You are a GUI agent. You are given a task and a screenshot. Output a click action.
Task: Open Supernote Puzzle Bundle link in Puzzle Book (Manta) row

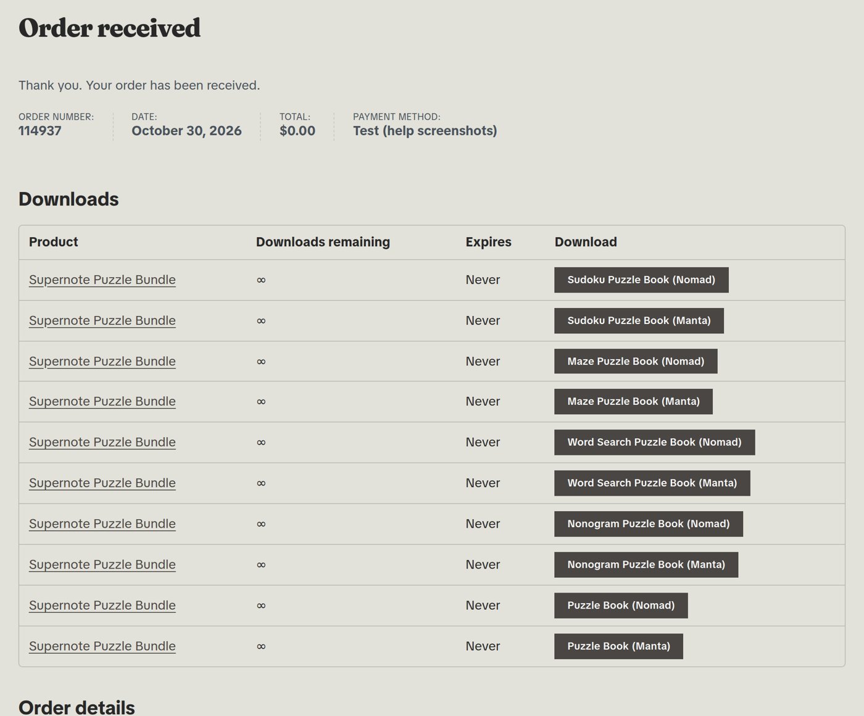tap(102, 646)
